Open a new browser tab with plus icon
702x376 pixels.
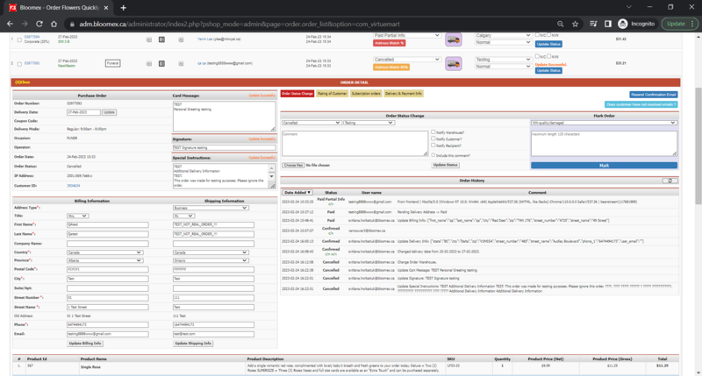pos(123,8)
